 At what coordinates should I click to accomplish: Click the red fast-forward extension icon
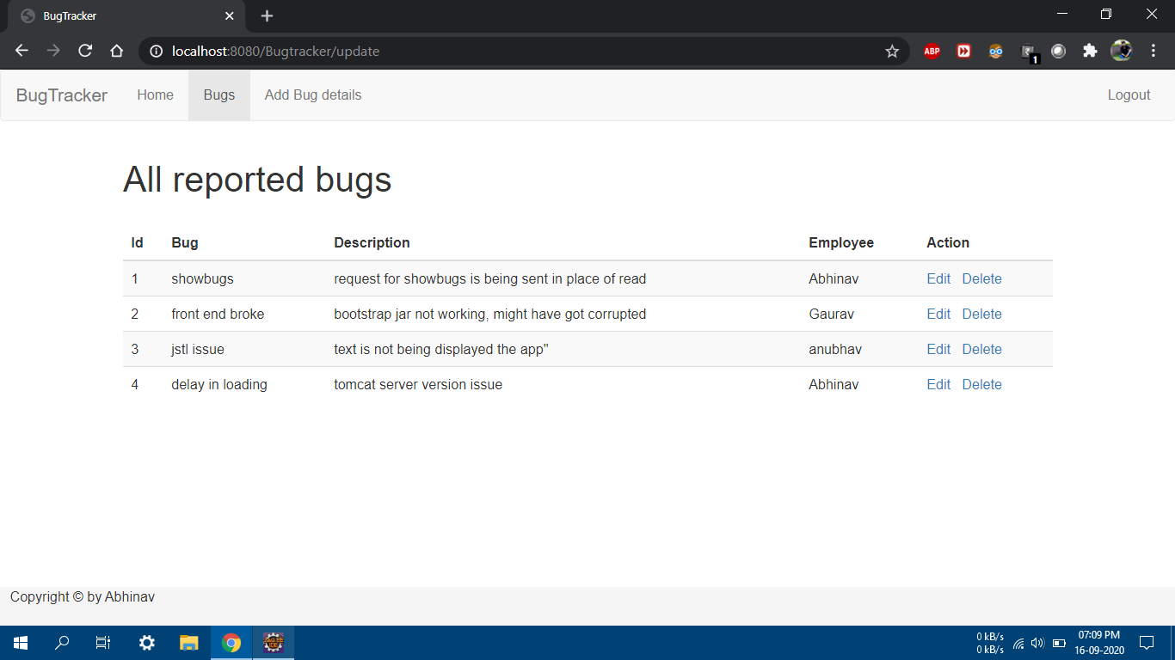pos(963,51)
